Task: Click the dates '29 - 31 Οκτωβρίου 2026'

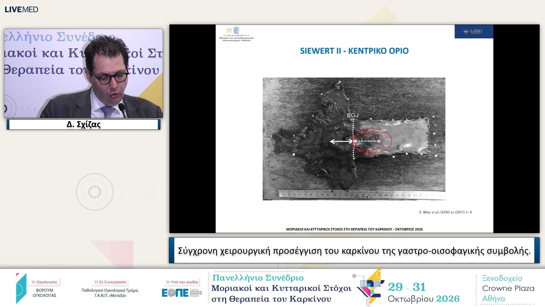Action: (x=424, y=293)
